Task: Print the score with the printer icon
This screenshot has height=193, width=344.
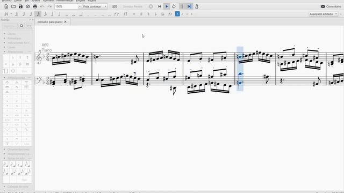Action: coord(35,6)
